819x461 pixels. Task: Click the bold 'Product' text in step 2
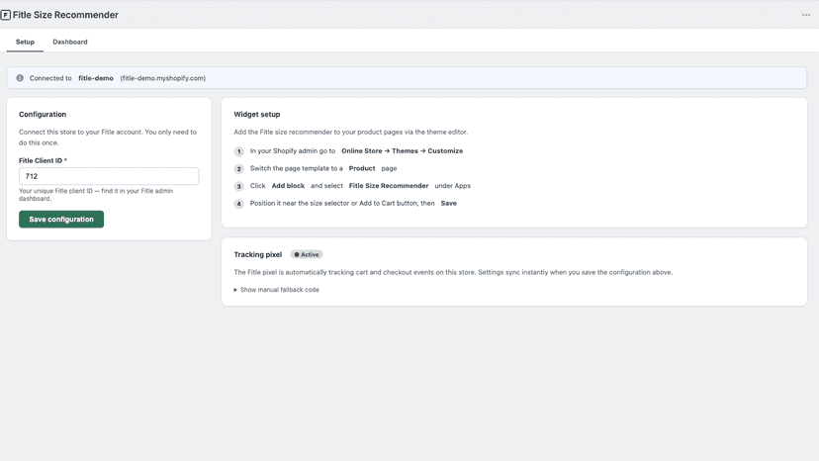(x=362, y=168)
